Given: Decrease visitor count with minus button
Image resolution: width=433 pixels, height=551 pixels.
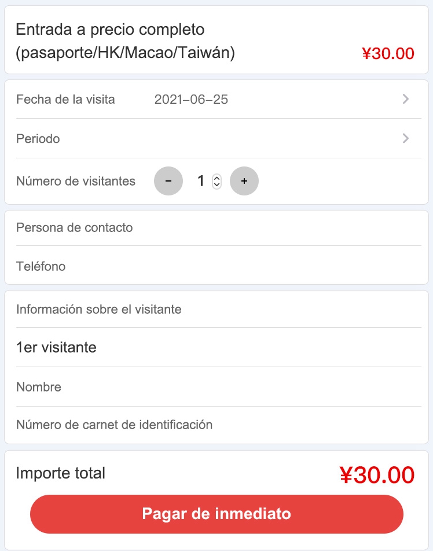Looking at the screenshot, I should coord(168,182).
